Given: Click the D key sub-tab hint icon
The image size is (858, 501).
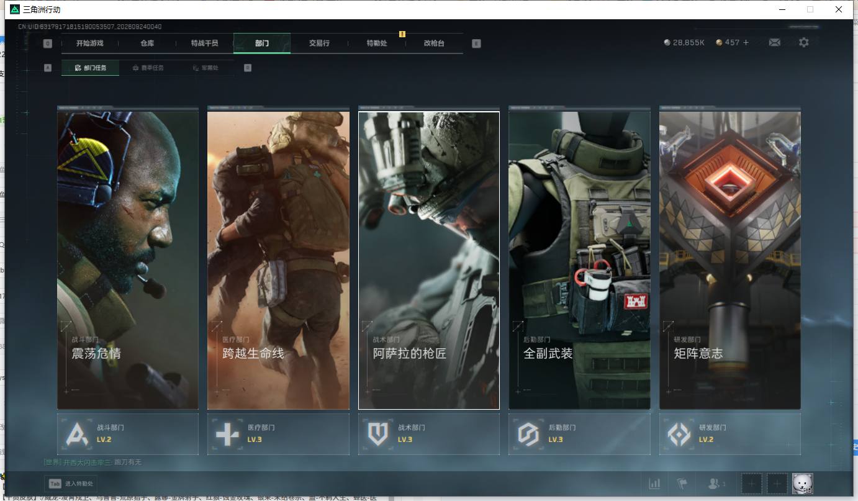Looking at the screenshot, I should pyautogui.click(x=248, y=68).
